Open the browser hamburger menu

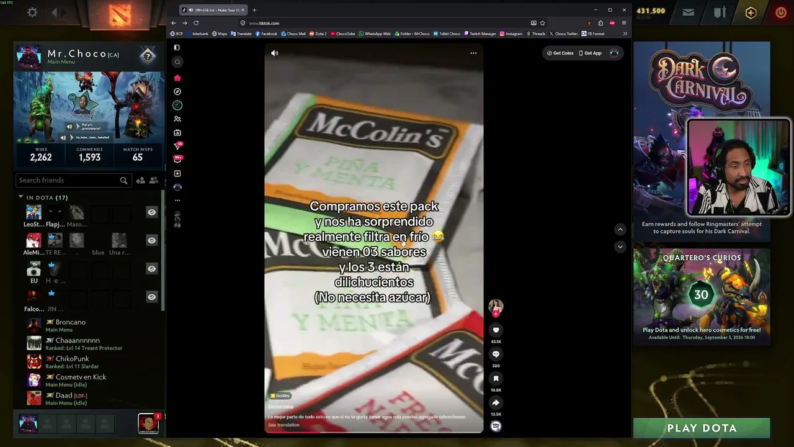[624, 23]
